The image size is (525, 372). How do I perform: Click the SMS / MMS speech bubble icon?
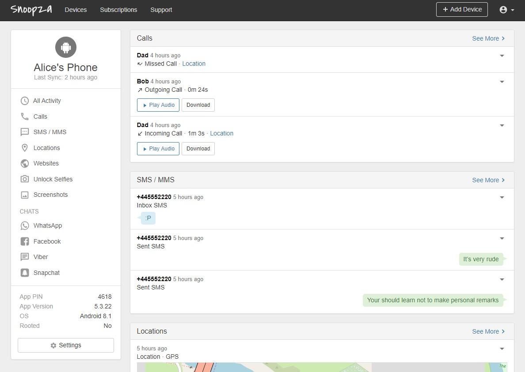(25, 132)
